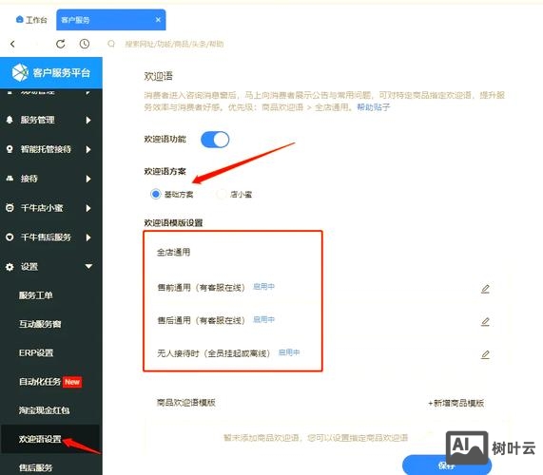Edit the 售后通用 template with pencil icon

point(486,322)
